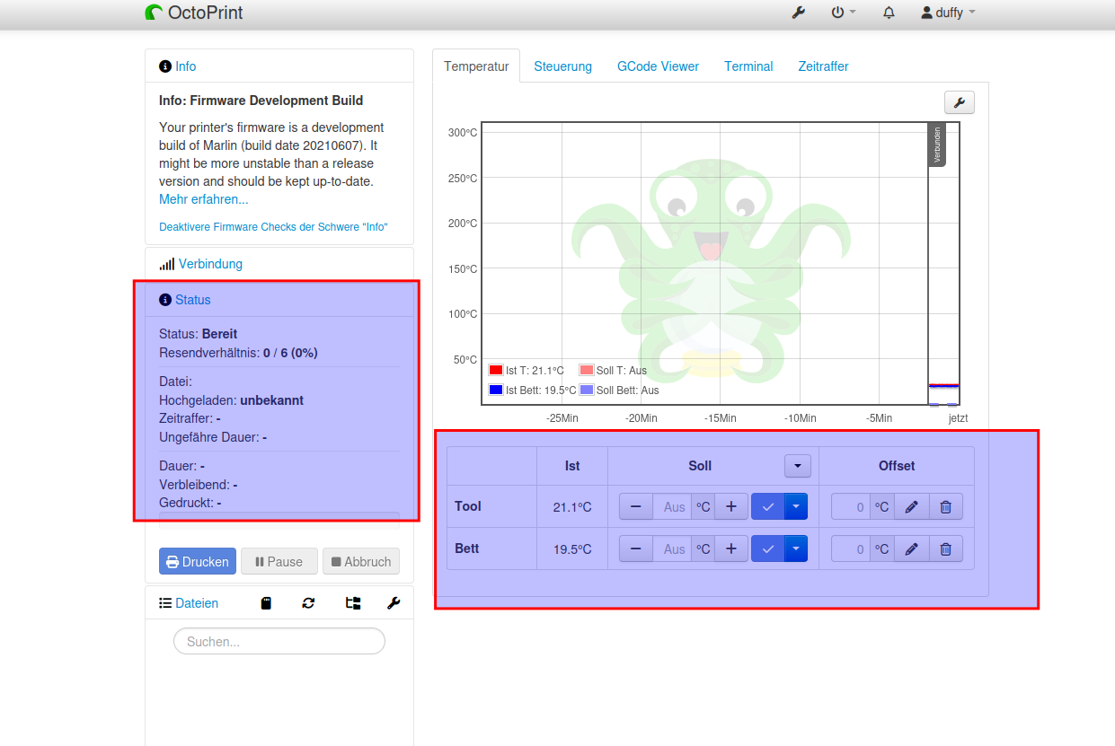The image size is (1115, 746).
Task: Switch to the GCode Viewer tab
Action: click(x=658, y=66)
